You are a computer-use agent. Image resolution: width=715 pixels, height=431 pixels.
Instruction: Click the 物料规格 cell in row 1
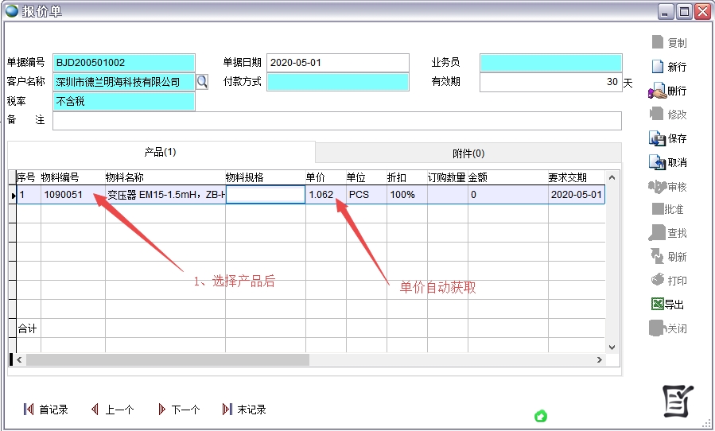click(265, 195)
